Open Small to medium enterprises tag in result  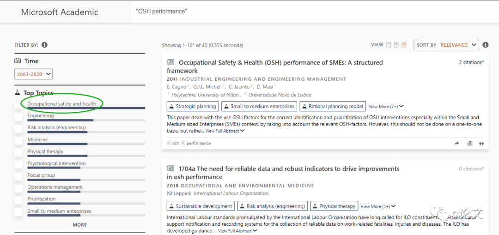259,106
